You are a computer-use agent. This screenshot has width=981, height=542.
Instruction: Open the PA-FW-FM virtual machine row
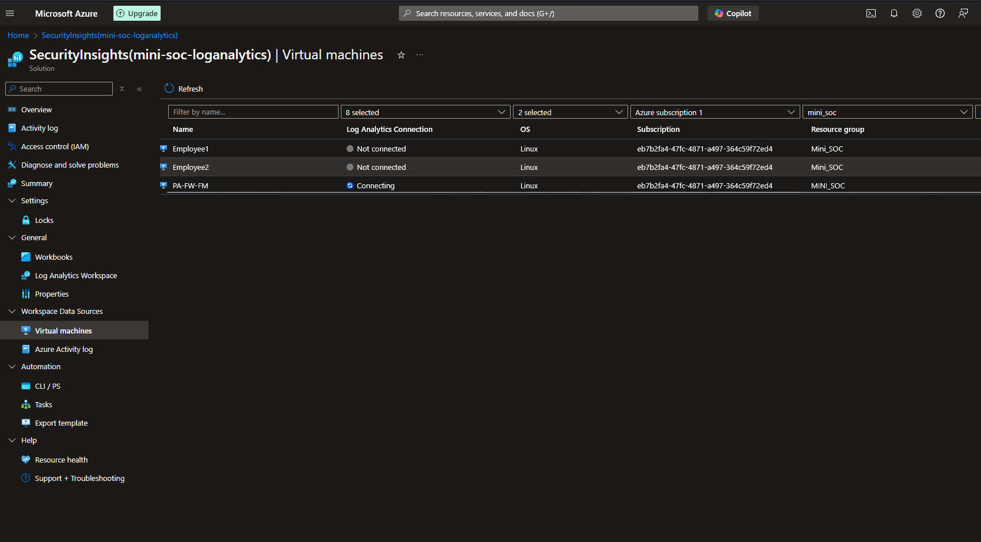[571, 185]
